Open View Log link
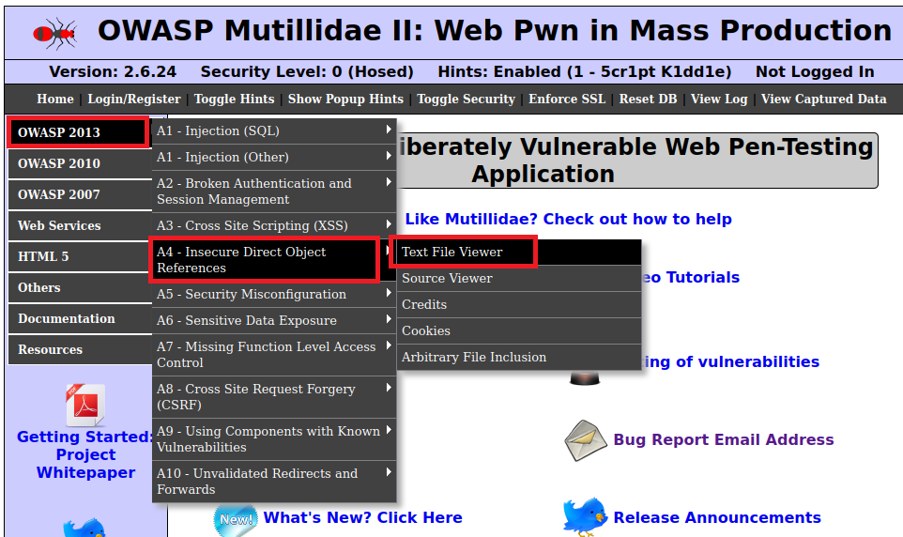 (x=719, y=100)
